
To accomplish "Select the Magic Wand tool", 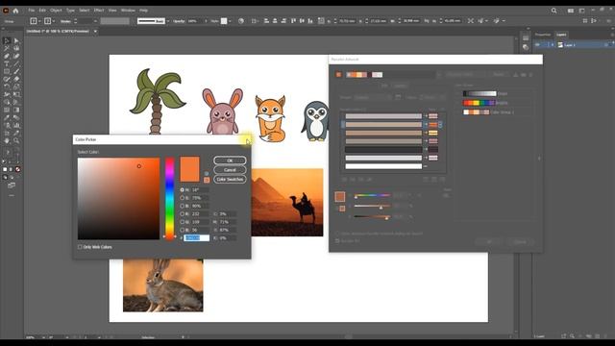I will 7,48.
